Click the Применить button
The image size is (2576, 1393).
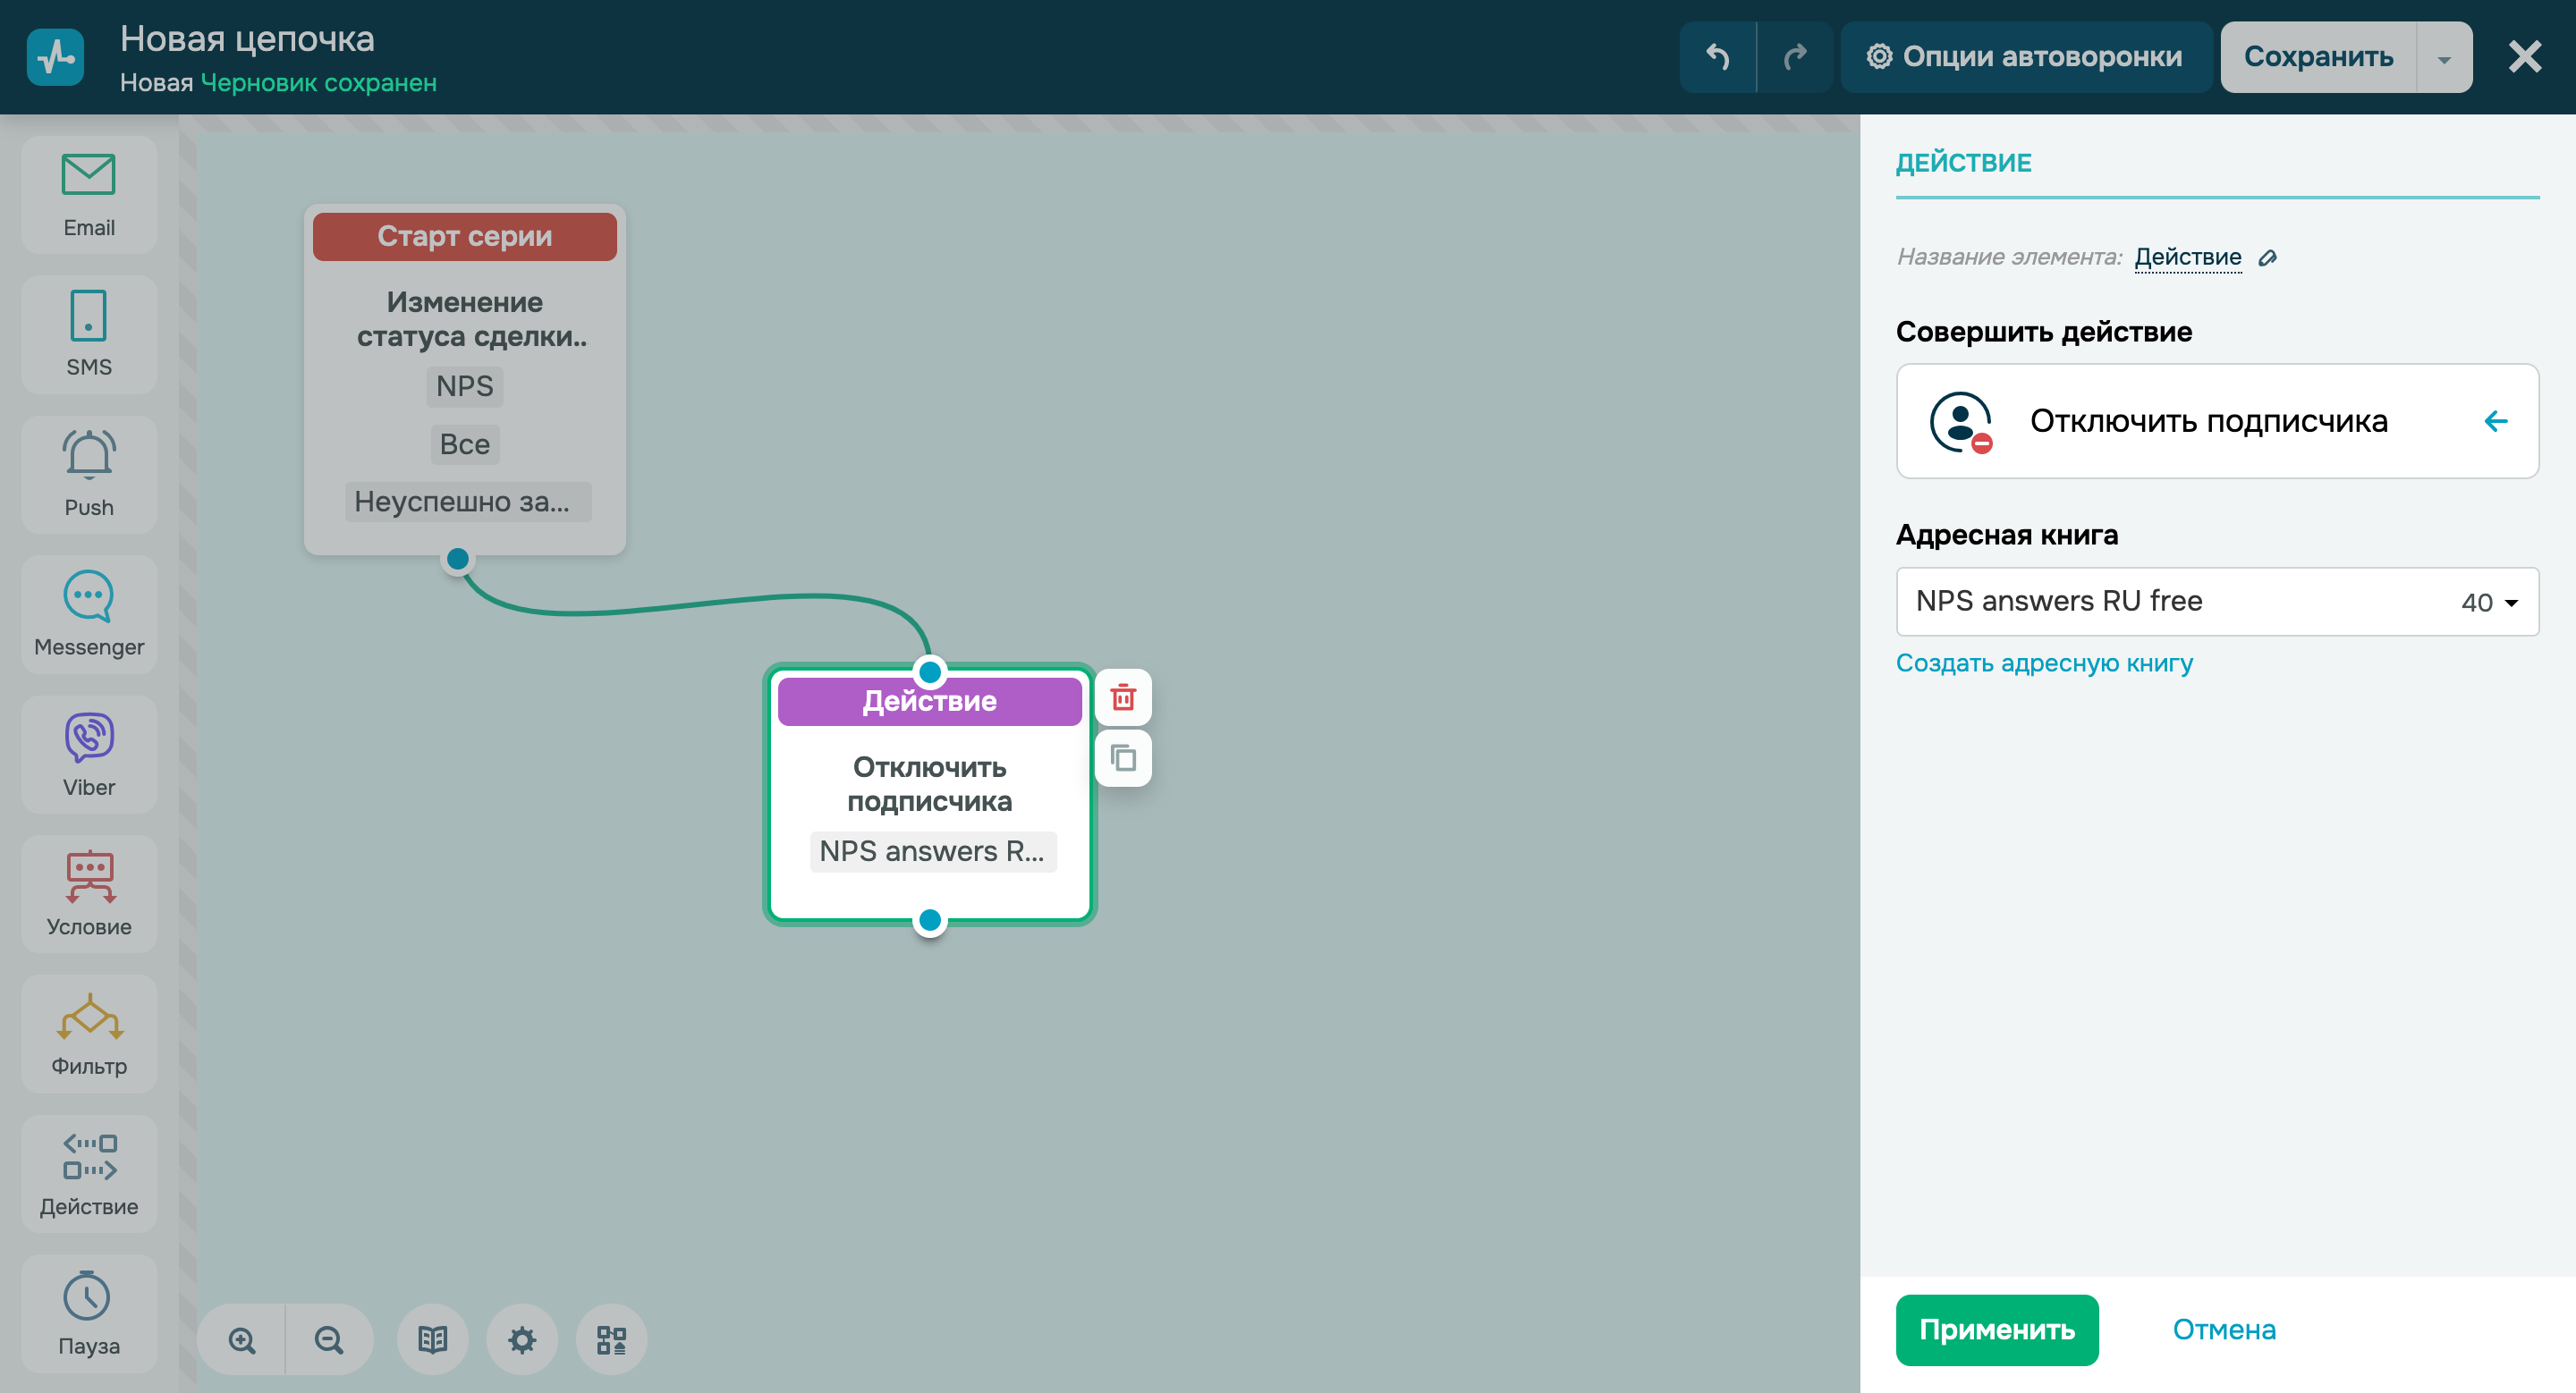click(1996, 1330)
